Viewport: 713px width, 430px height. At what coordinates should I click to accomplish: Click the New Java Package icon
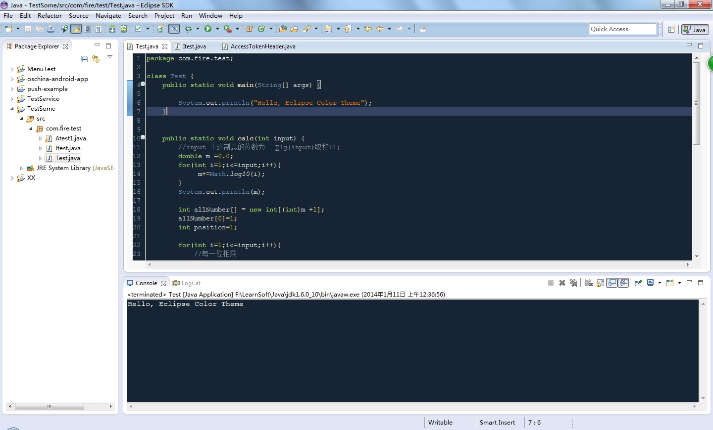[x=250, y=29]
